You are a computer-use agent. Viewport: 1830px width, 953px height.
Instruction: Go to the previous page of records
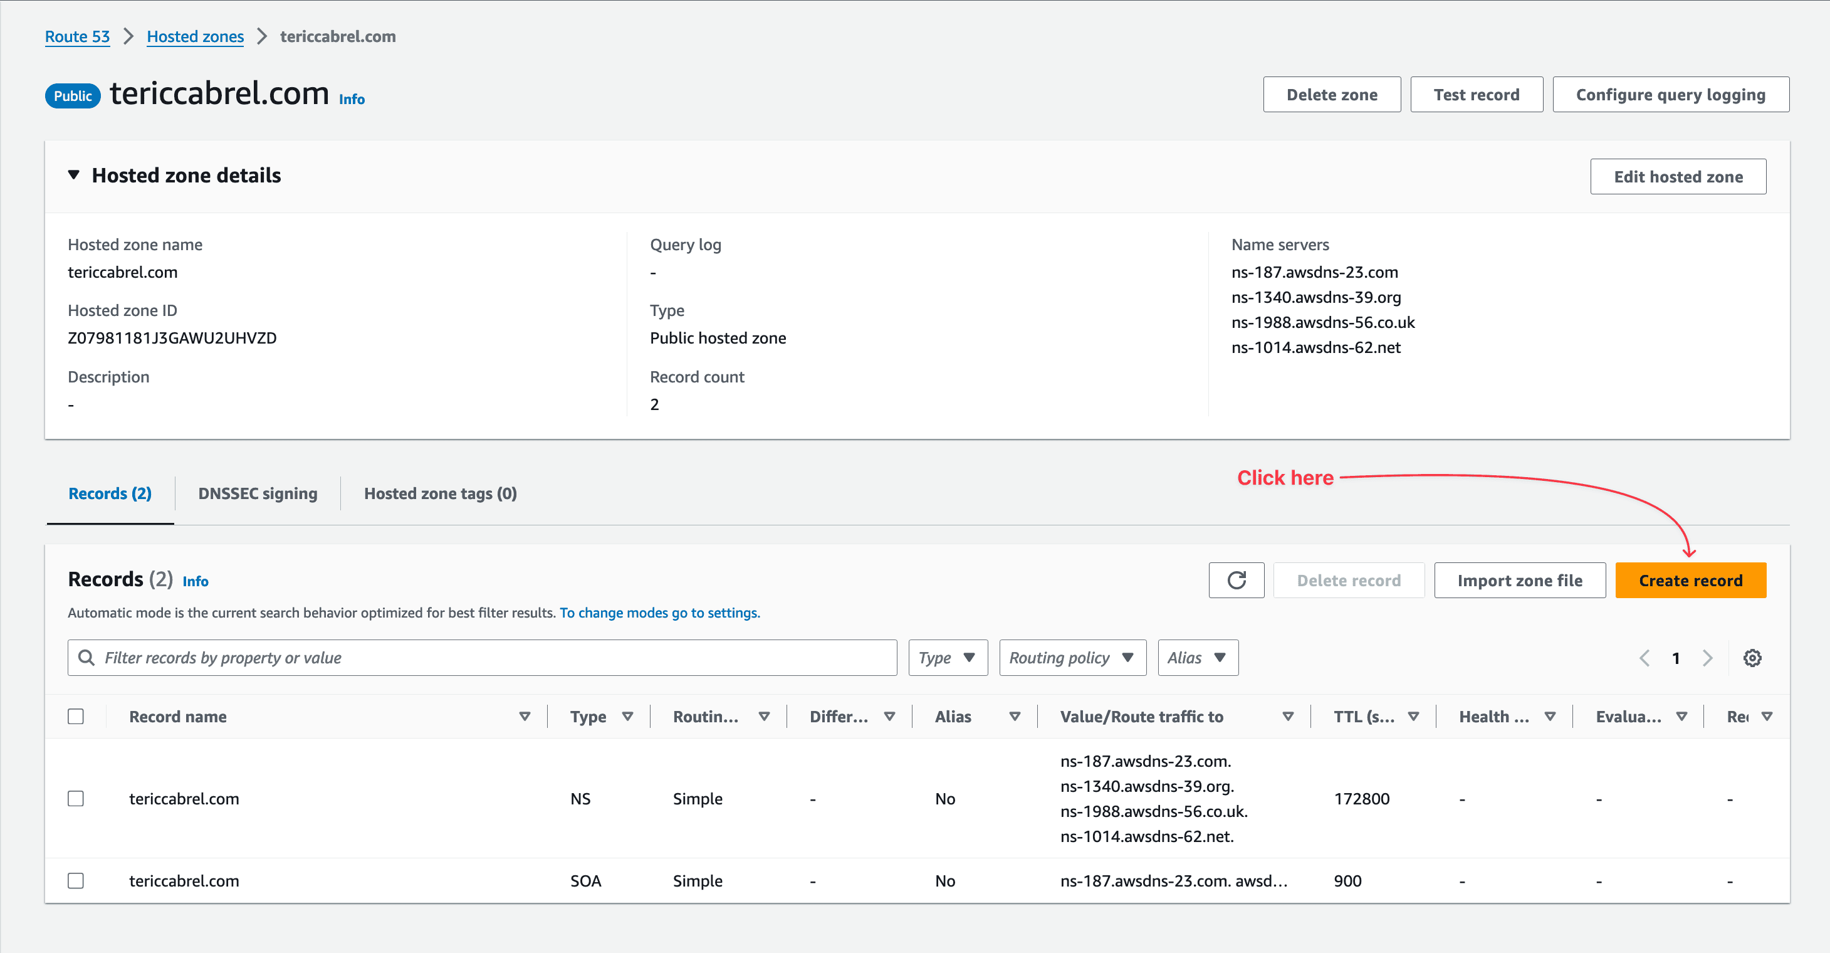pyautogui.click(x=1644, y=657)
